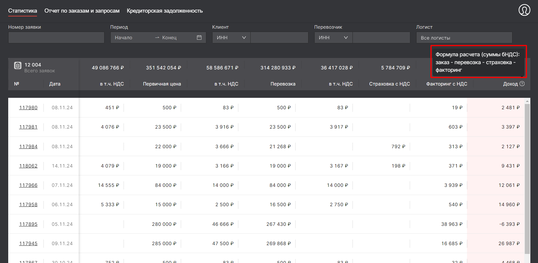The width and height of the screenshot is (538, 263).
Task: Click the Дата column header
Action: [55, 84]
